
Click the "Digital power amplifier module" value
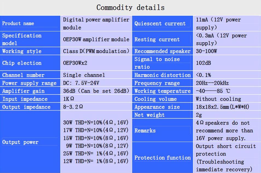point(96,24)
